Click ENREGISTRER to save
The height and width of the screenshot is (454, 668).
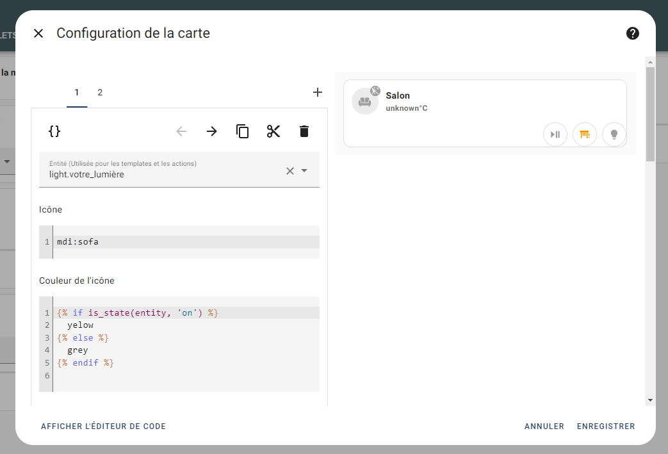[x=606, y=426]
